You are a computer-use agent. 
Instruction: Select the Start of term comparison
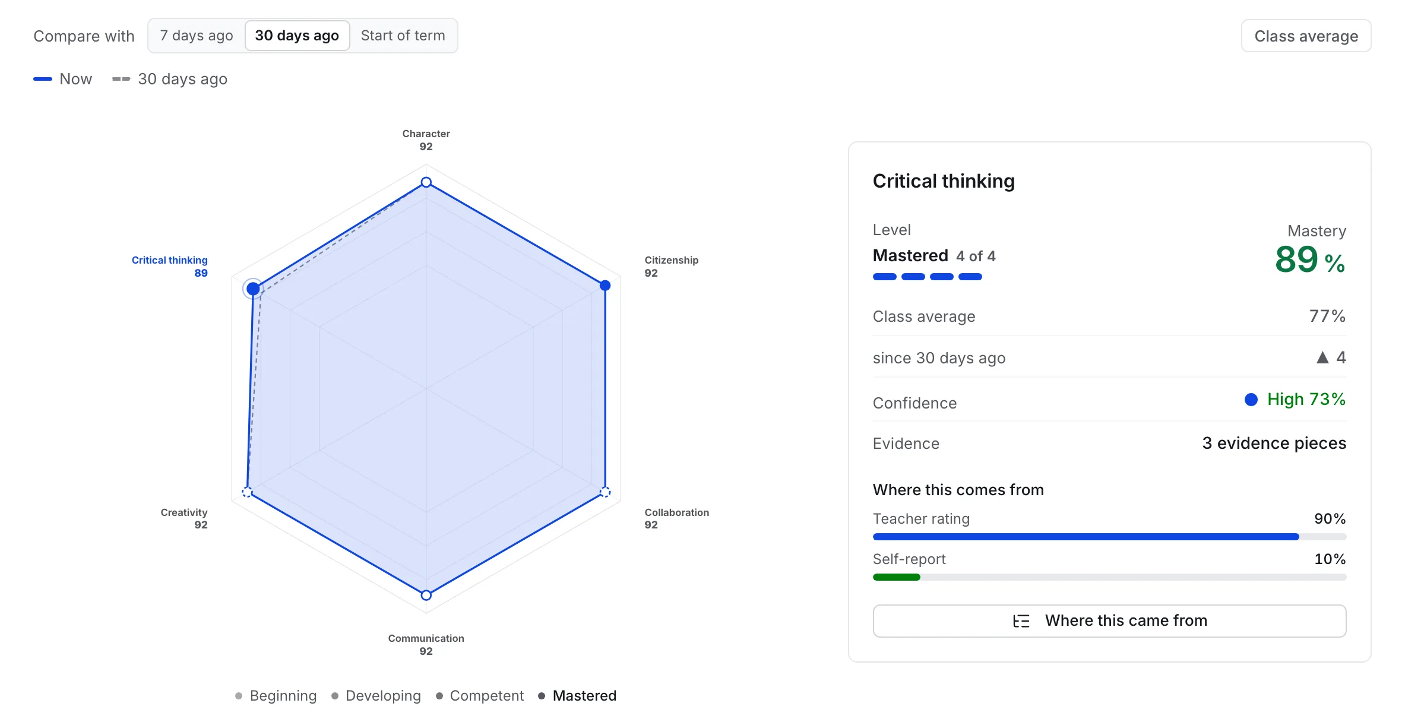pos(403,36)
